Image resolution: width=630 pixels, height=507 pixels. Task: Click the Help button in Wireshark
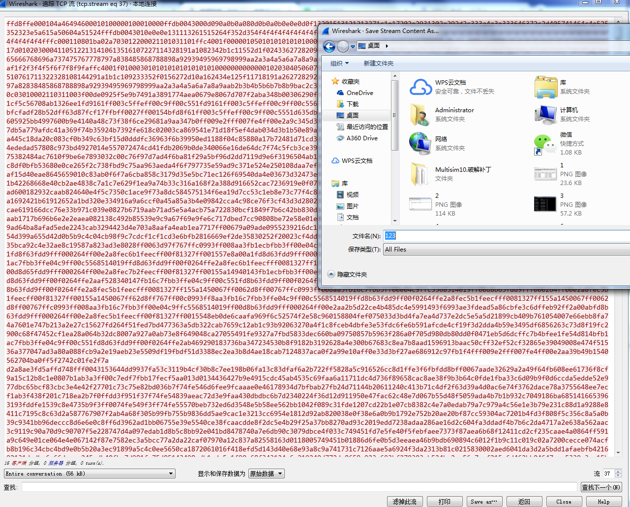click(604, 502)
